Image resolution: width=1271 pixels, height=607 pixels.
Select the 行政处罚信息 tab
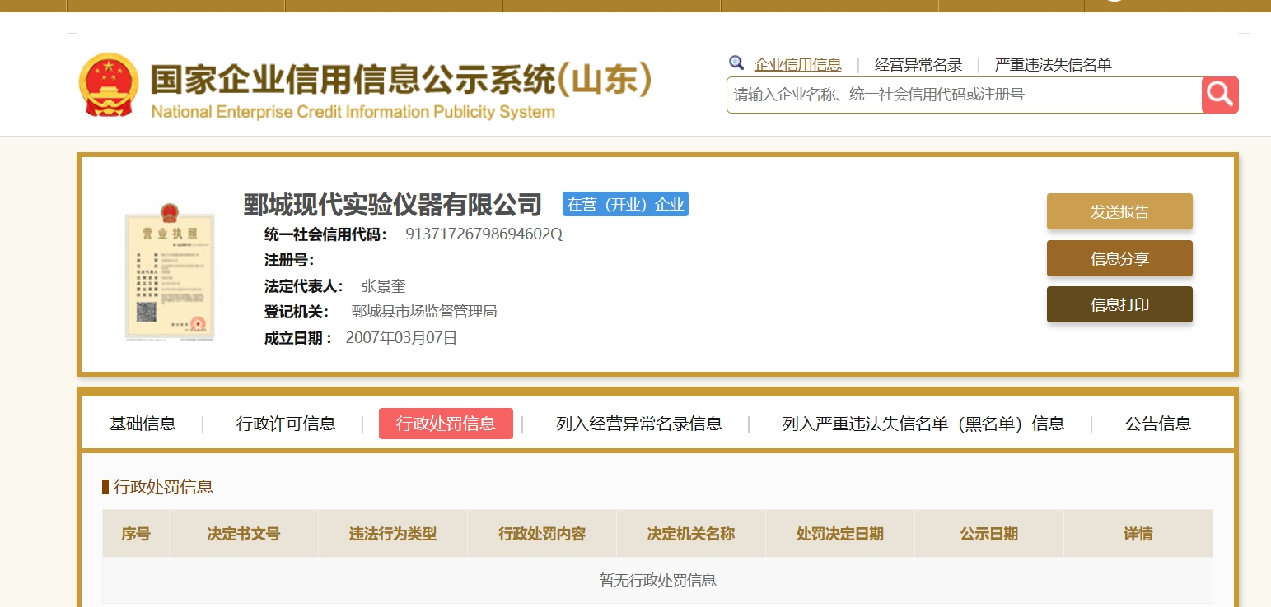[446, 424]
